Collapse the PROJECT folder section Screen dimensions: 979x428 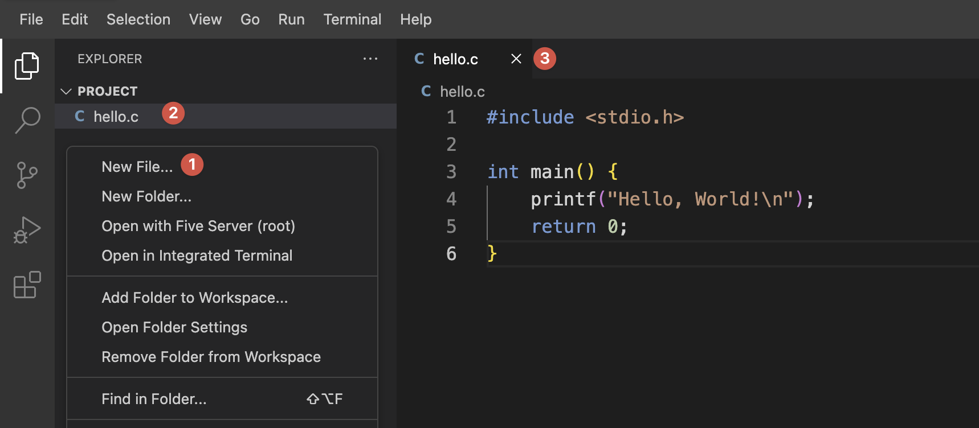[66, 91]
